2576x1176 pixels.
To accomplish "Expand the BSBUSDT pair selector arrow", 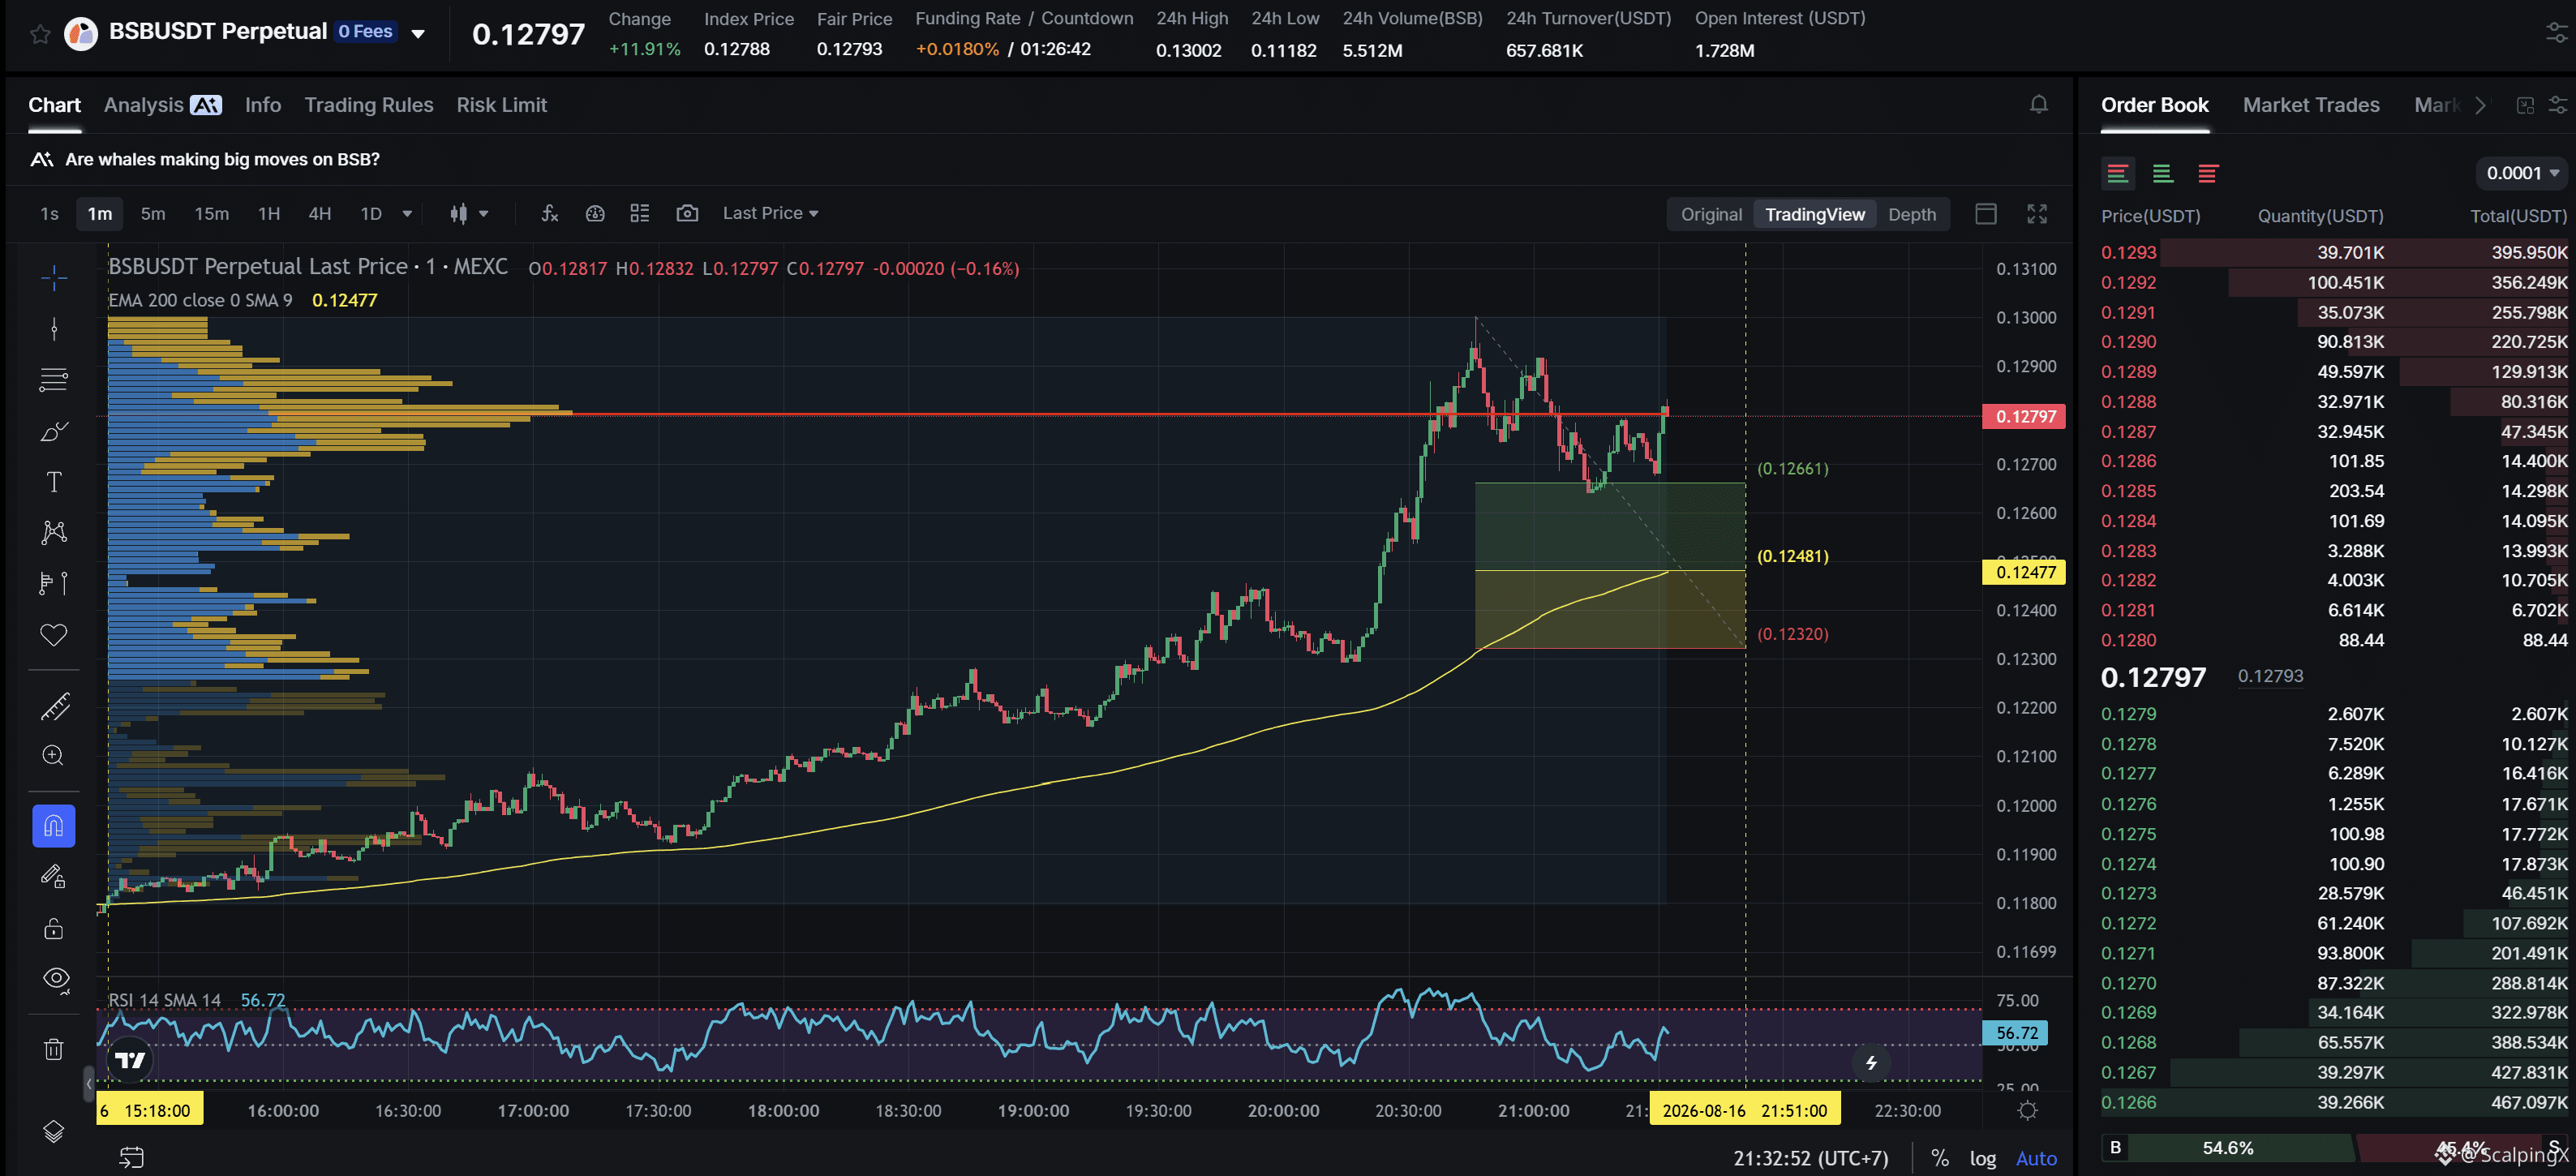I will pos(419,34).
